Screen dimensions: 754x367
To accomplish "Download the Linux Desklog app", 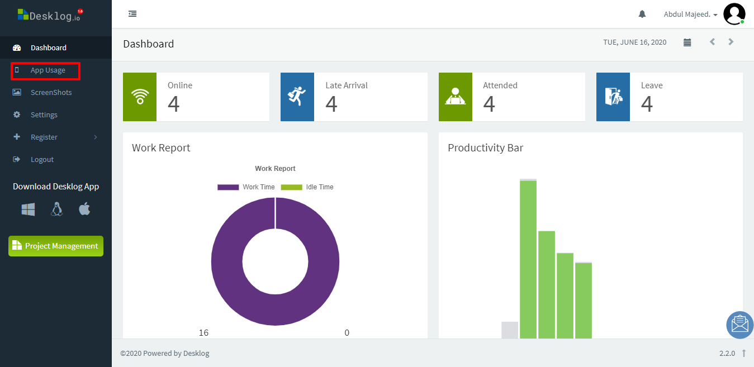I will [x=56, y=209].
